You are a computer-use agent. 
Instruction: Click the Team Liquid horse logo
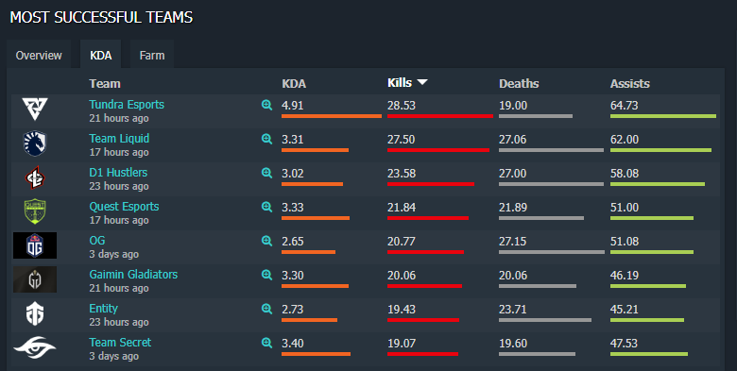click(35, 143)
